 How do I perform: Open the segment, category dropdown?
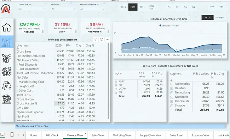pos(92,9)
